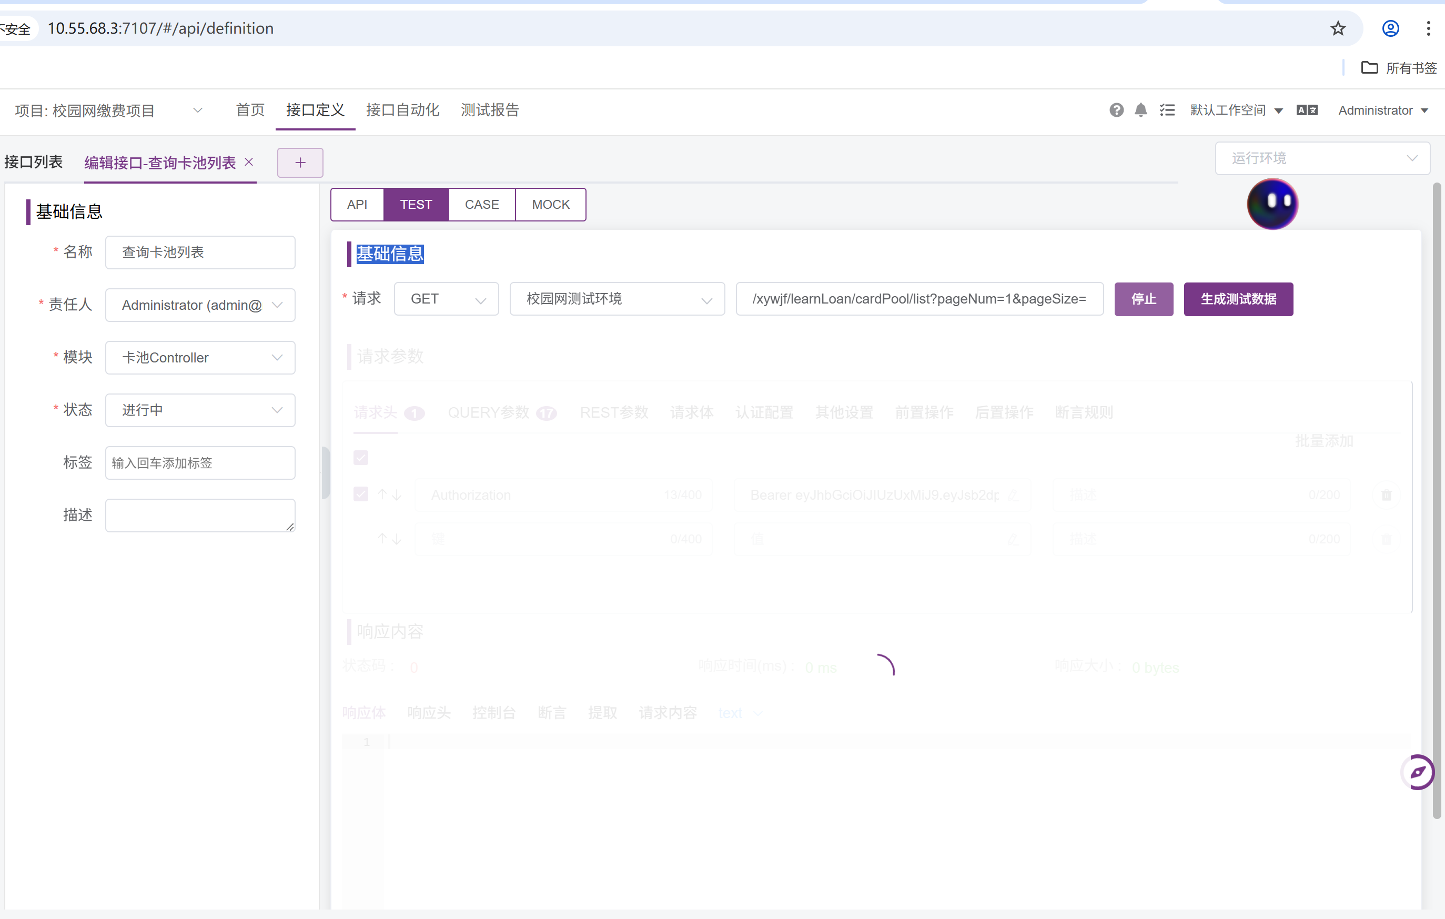Click the right-side vertical scrollbar
This screenshot has height=919, width=1445.
[1437, 501]
